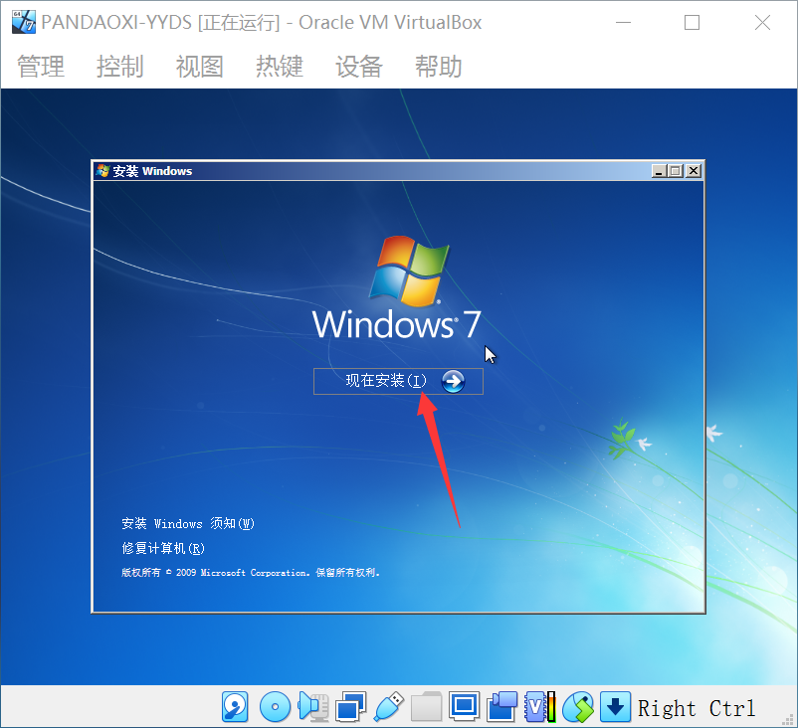The image size is (798, 728).
Task: Click the Right Ctrl host key indicator
Action: point(697,708)
